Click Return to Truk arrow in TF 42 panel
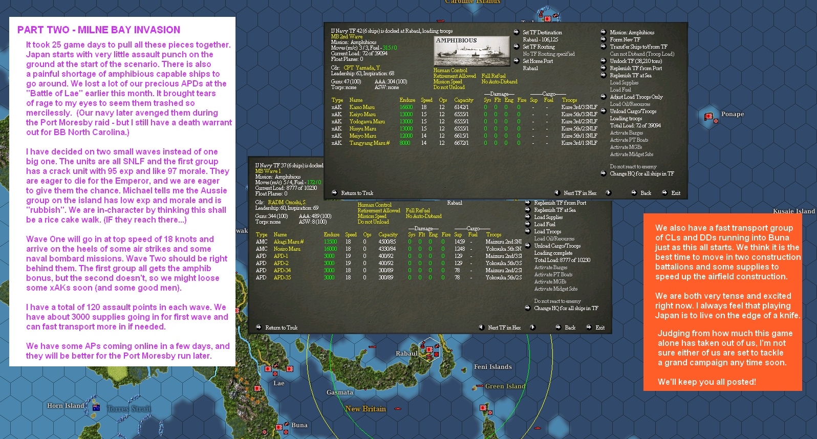Image resolution: width=817 pixels, height=439 pixels. click(335, 193)
